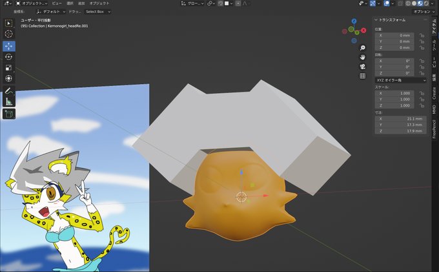
Task: Toggle viewport overlays display
Action: (x=387, y=3)
